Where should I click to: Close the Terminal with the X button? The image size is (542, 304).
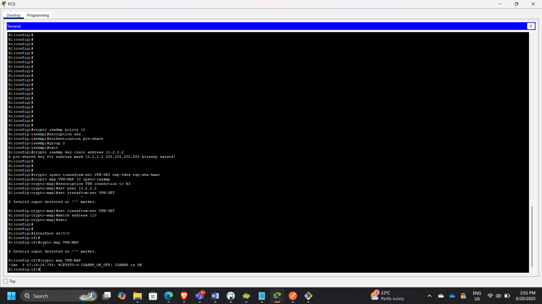pyautogui.click(x=531, y=26)
